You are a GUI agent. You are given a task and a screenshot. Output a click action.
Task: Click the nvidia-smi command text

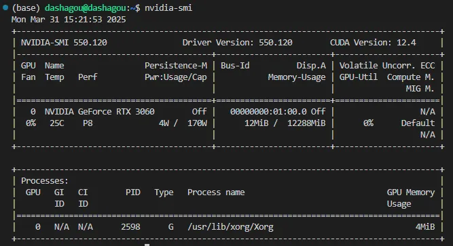pos(168,7)
